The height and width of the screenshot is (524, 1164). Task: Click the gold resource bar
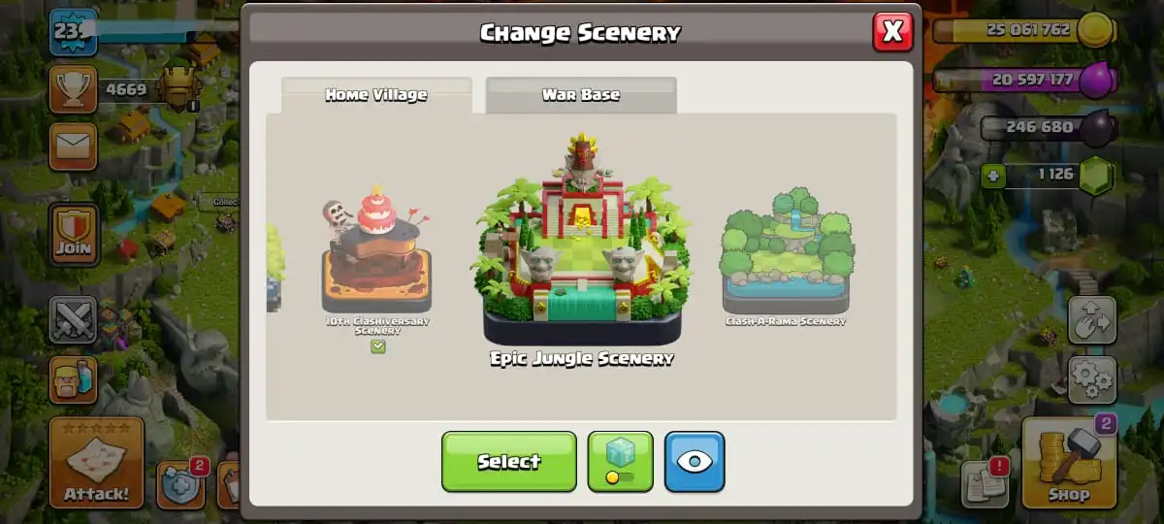[1024, 30]
